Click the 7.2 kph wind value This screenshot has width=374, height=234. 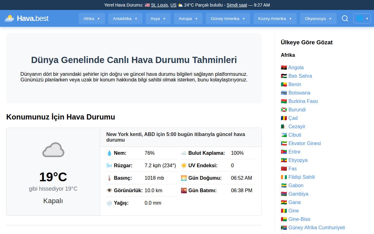(x=160, y=166)
